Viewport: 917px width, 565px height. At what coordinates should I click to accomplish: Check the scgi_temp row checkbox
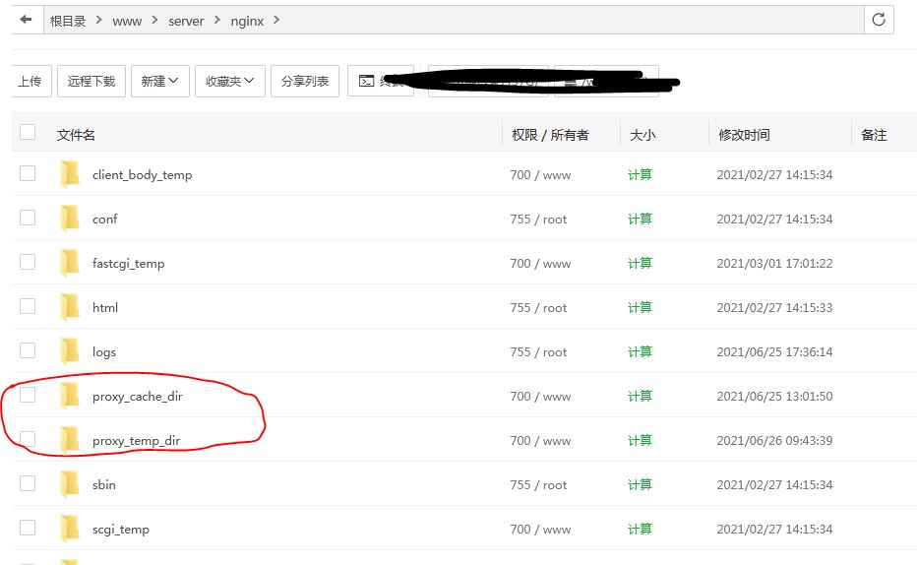click(x=28, y=528)
